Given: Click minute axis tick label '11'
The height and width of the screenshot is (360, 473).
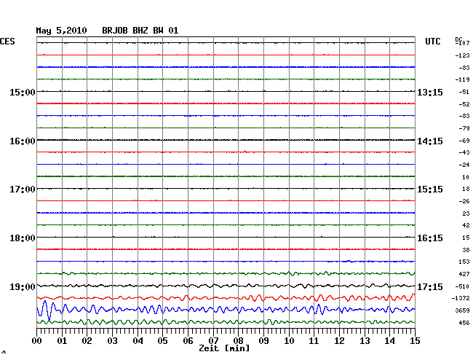Looking at the screenshot, I should 314,340.
